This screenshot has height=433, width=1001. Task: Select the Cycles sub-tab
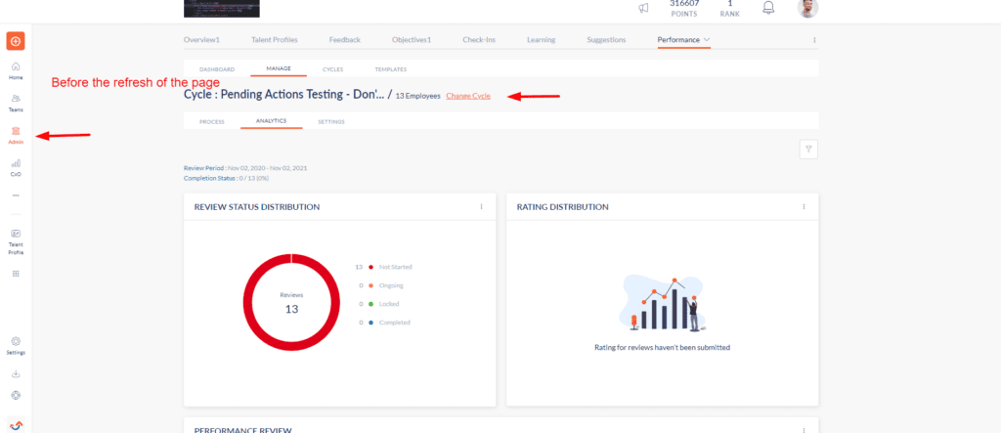[333, 69]
